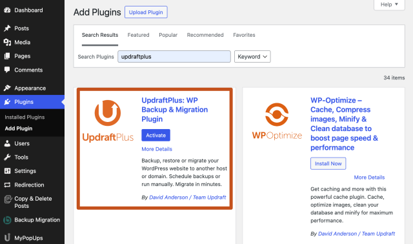This screenshot has height=244, width=413.
Task: Switch to the Favorites tab
Action: pyautogui.click(x=244, y=35)
